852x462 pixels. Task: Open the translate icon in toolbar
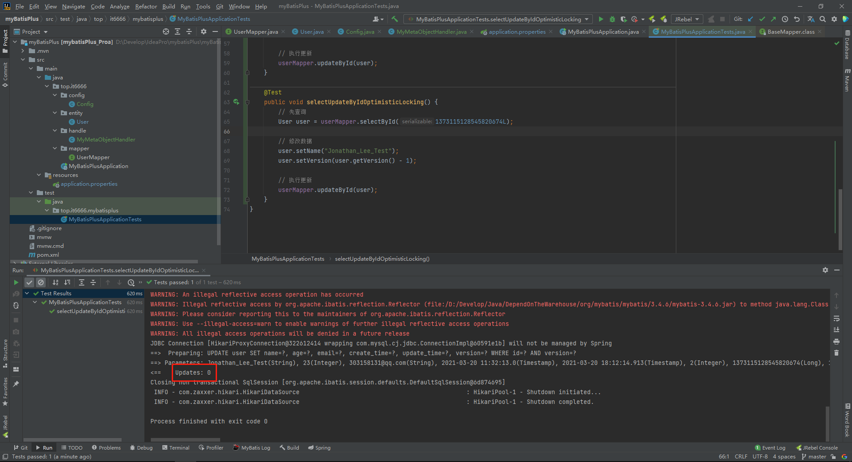point(811,19)
